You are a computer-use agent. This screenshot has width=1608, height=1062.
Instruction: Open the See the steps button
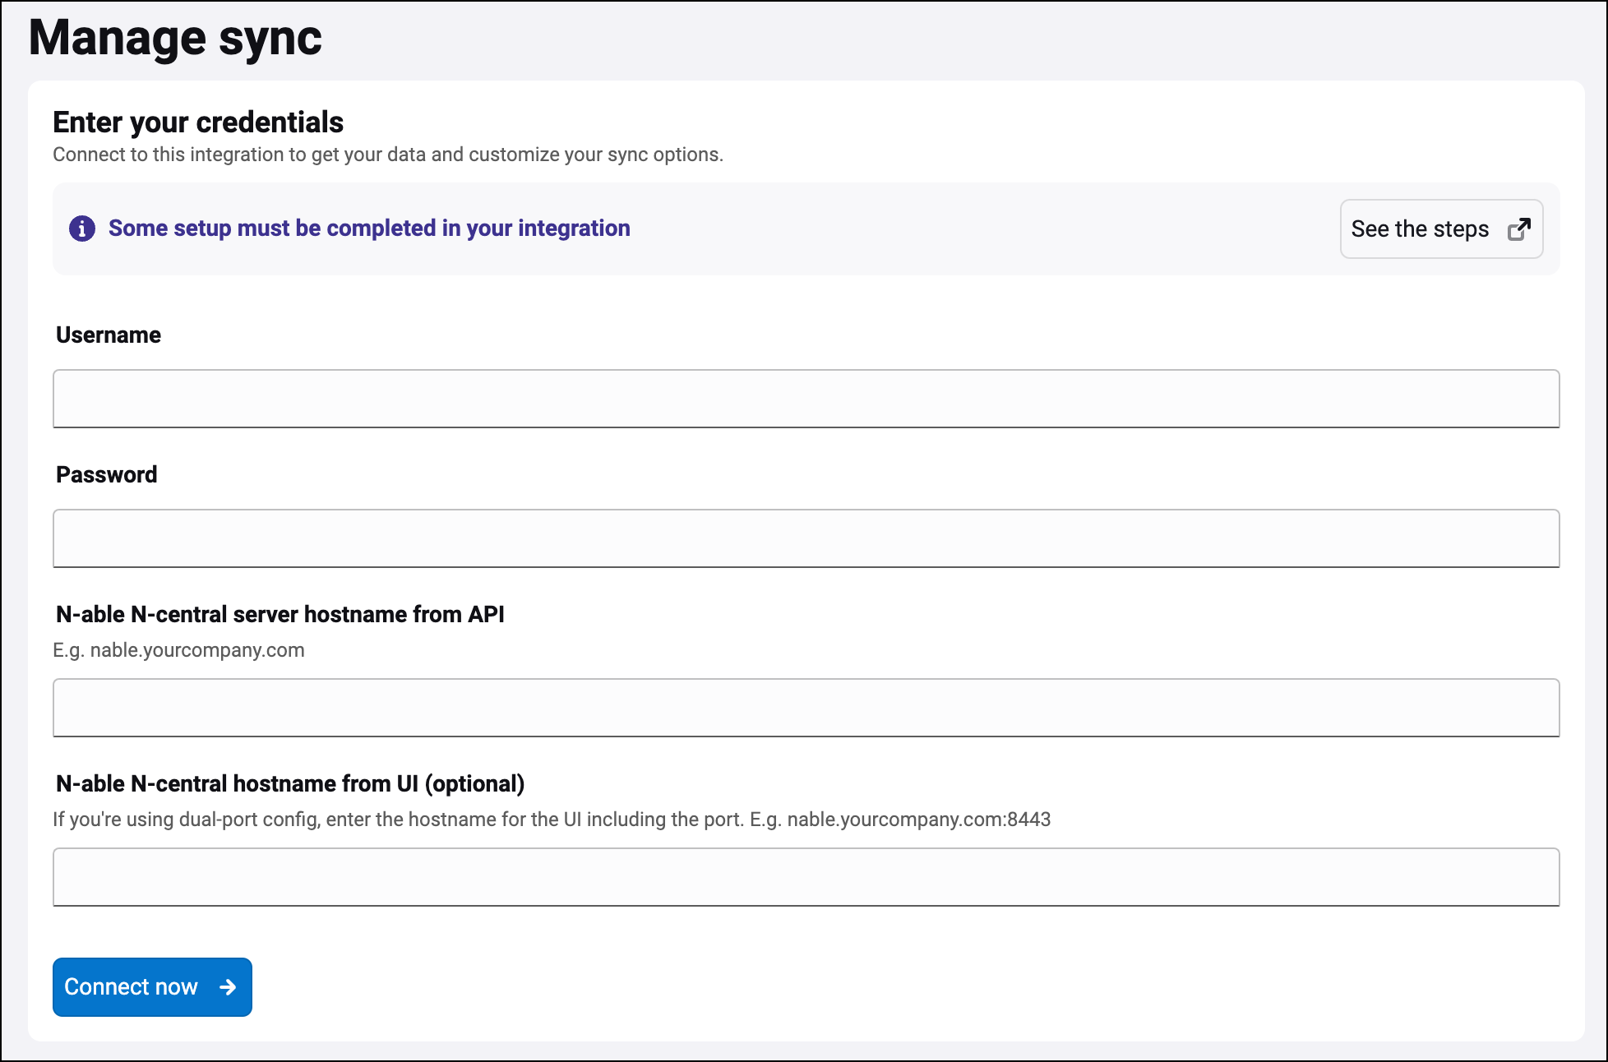tap(1441, 229)
